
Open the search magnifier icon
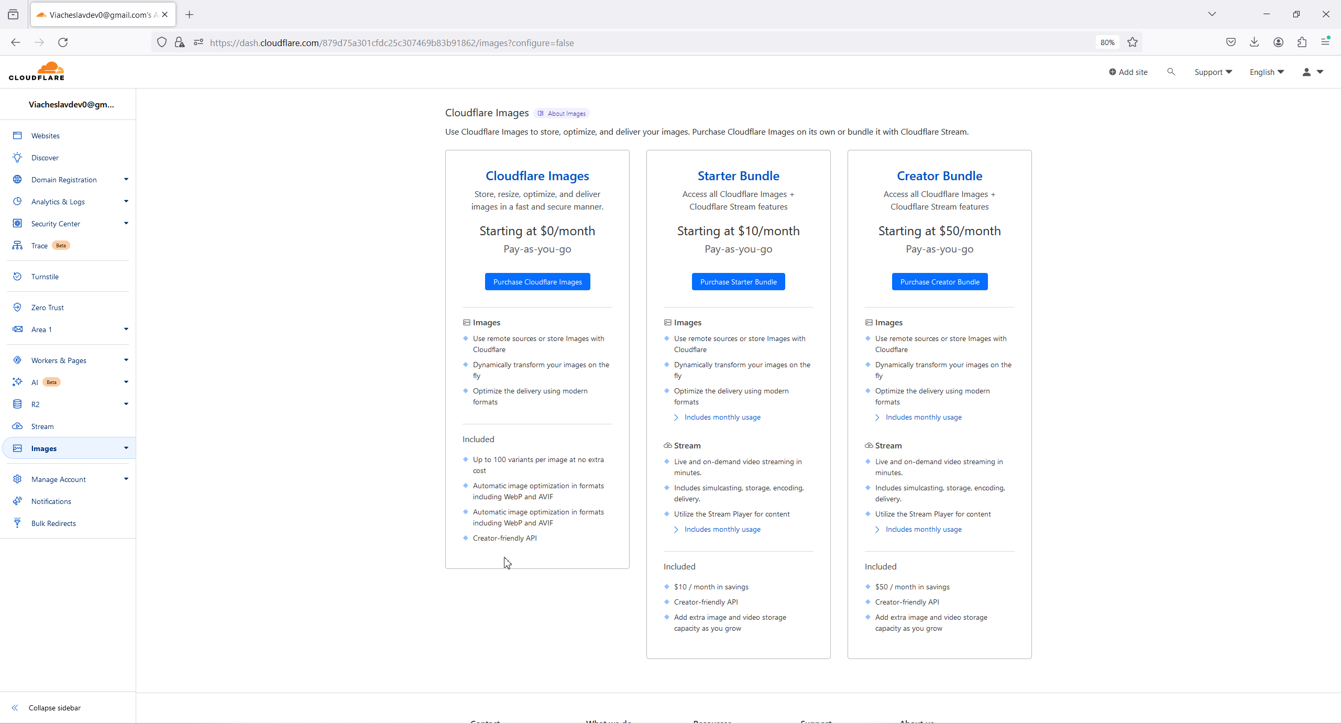click(x=1171, y=72)
